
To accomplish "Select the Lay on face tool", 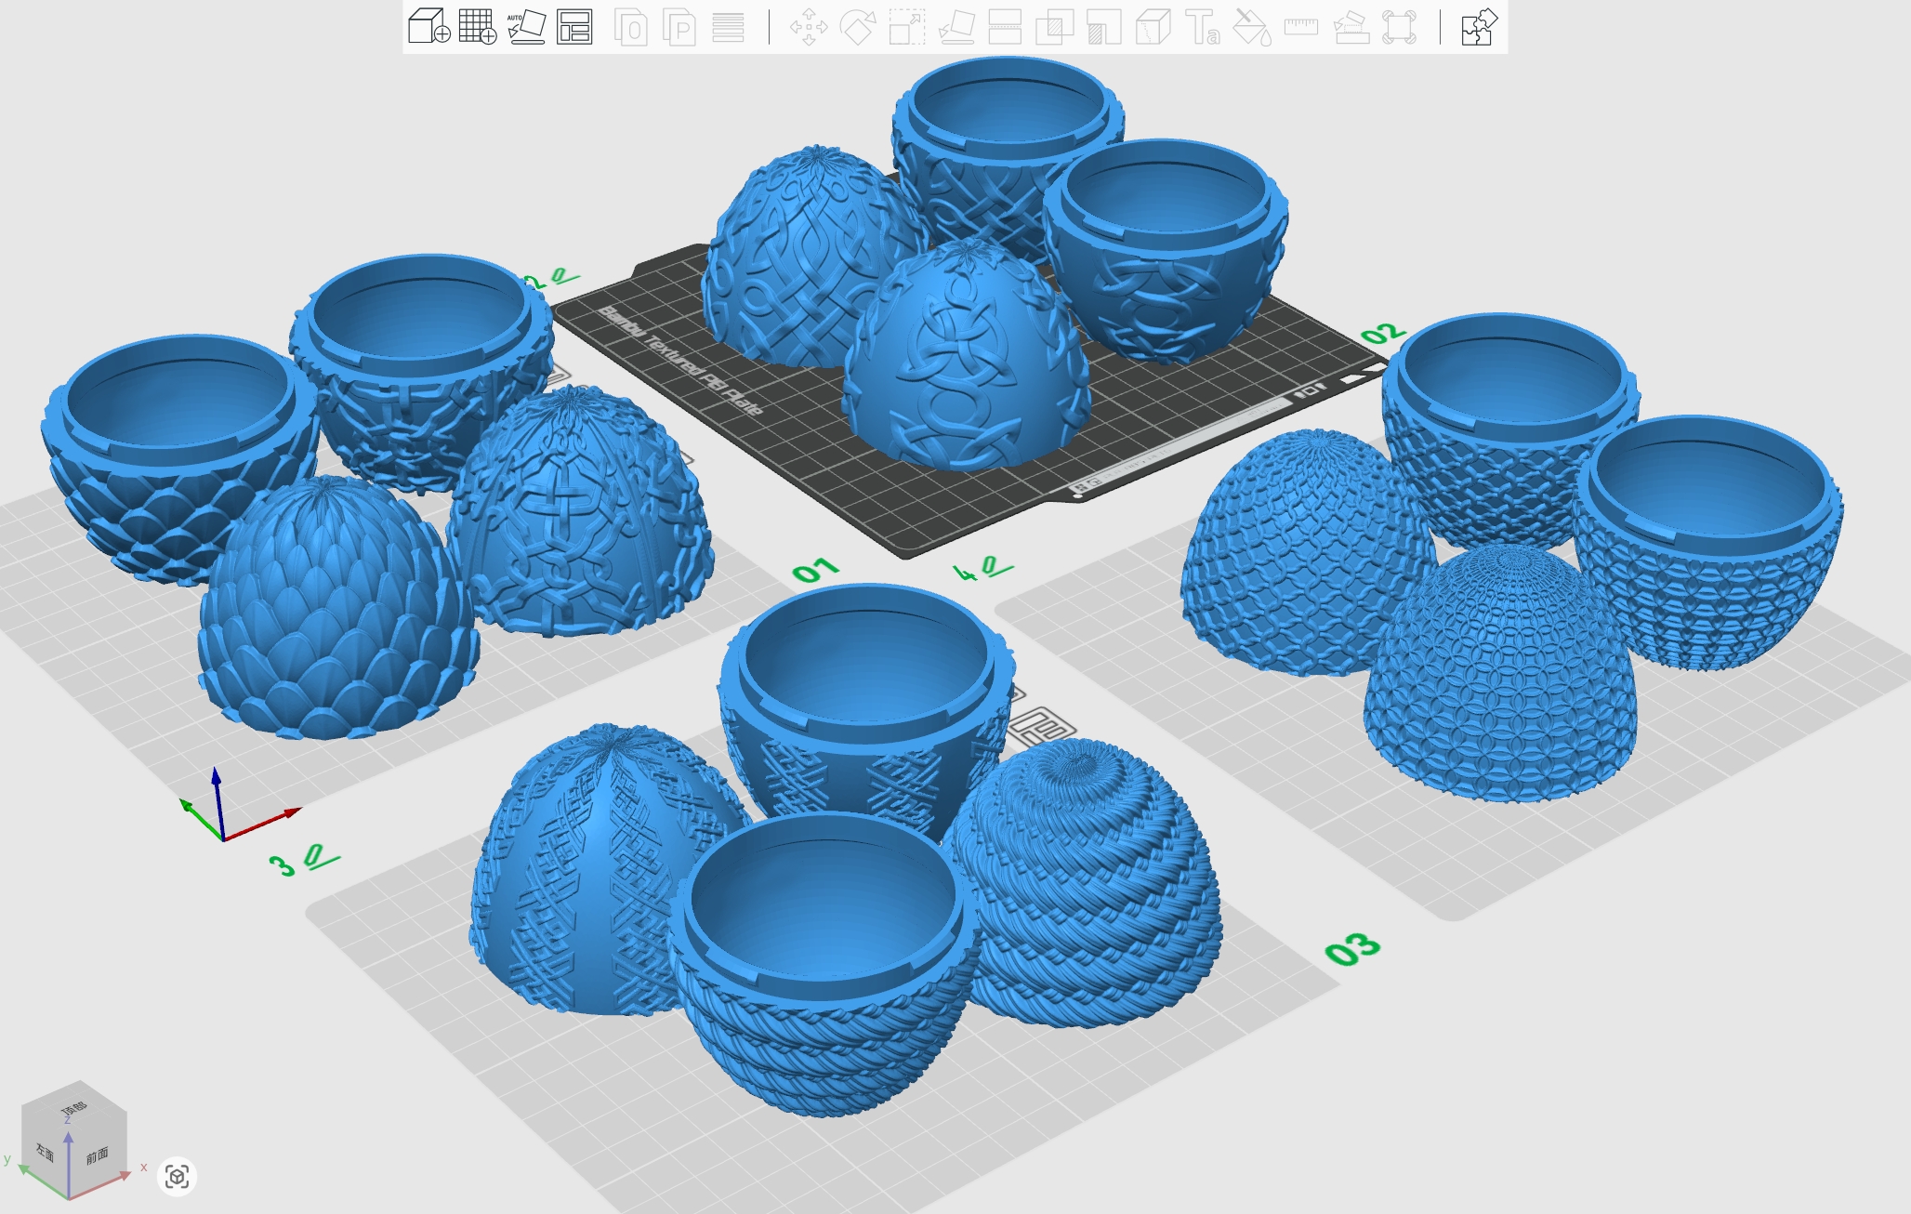I will click(x=956, y=26).
